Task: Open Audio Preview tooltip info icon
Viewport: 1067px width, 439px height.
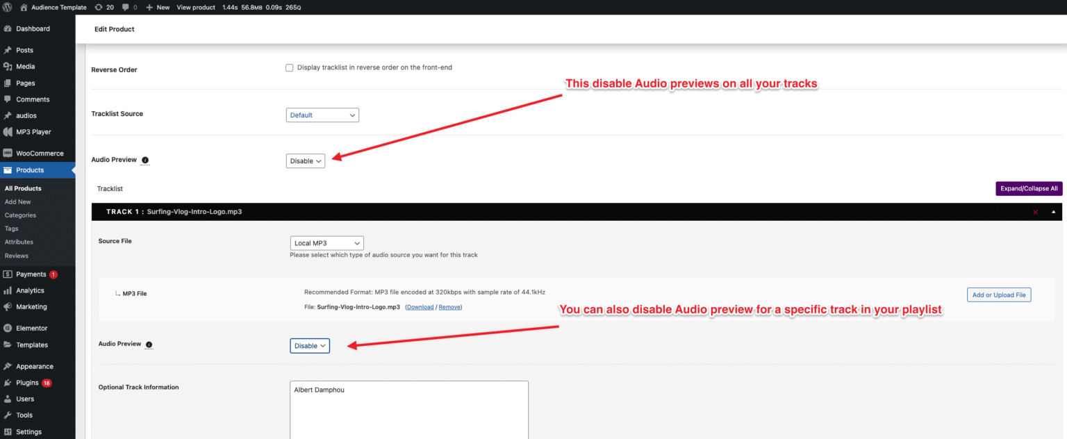Action: 145,160
